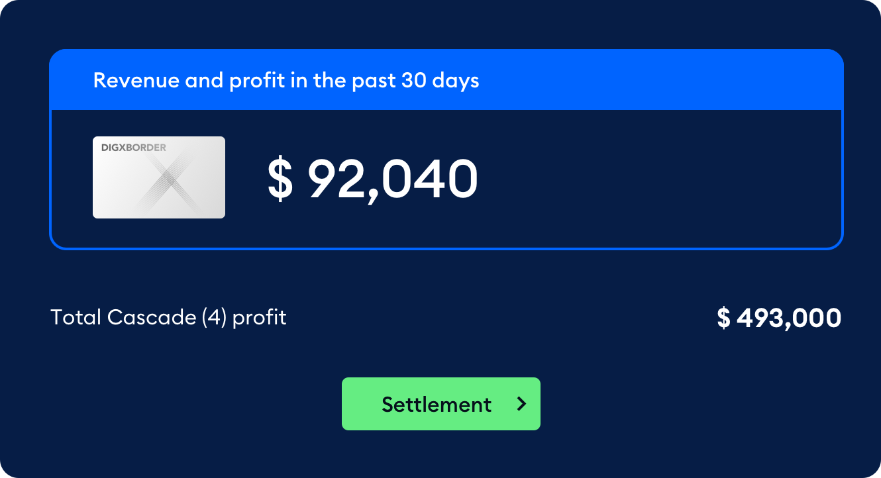Click the chevron arrow on Settlement button

[522, 404]
